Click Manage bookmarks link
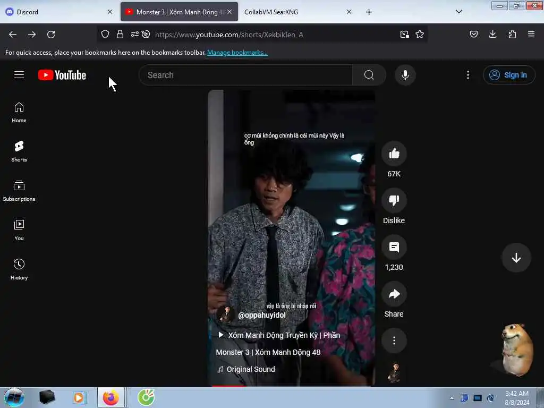 point(237,53)
